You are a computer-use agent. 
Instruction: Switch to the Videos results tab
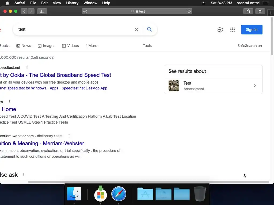70,46
